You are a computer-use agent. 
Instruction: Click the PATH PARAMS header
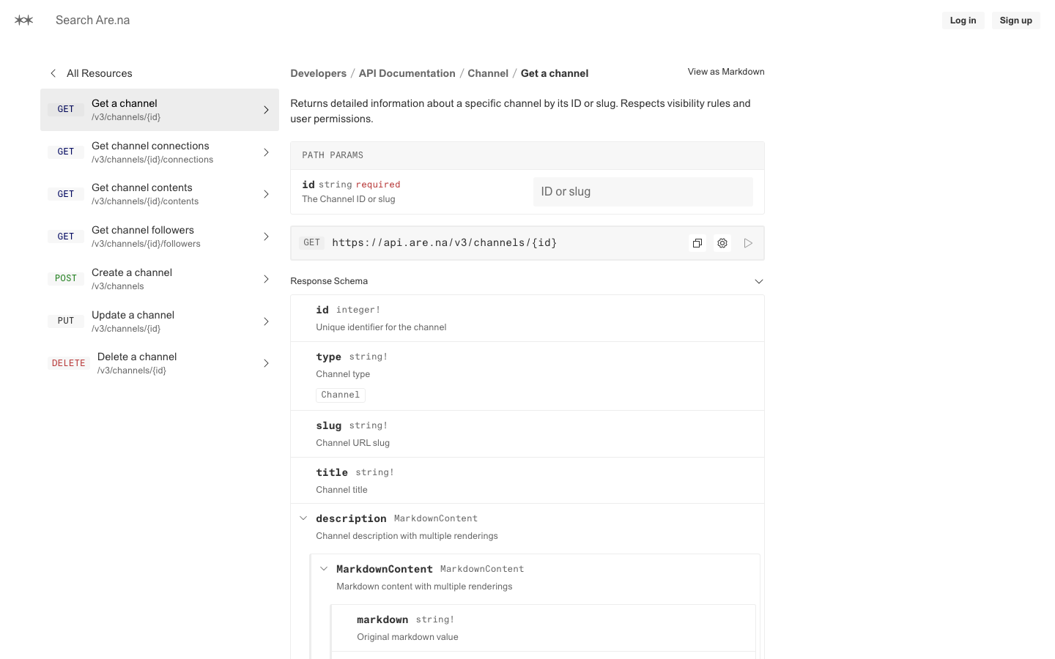pos(527,155)
